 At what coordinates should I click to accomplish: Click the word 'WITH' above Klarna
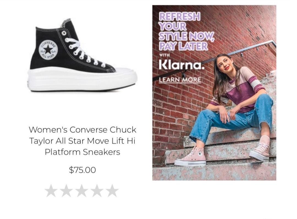(x=164, y=55)
